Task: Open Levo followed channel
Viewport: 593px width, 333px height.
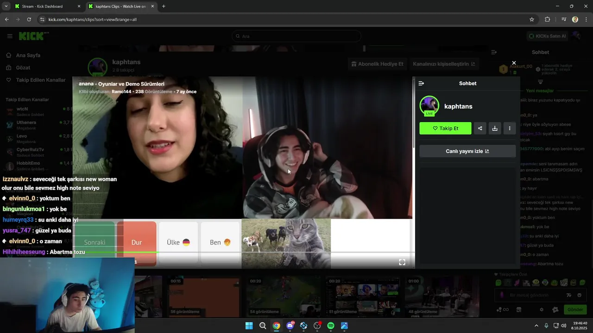Action: pyautogui.click(x=37, y=138)
